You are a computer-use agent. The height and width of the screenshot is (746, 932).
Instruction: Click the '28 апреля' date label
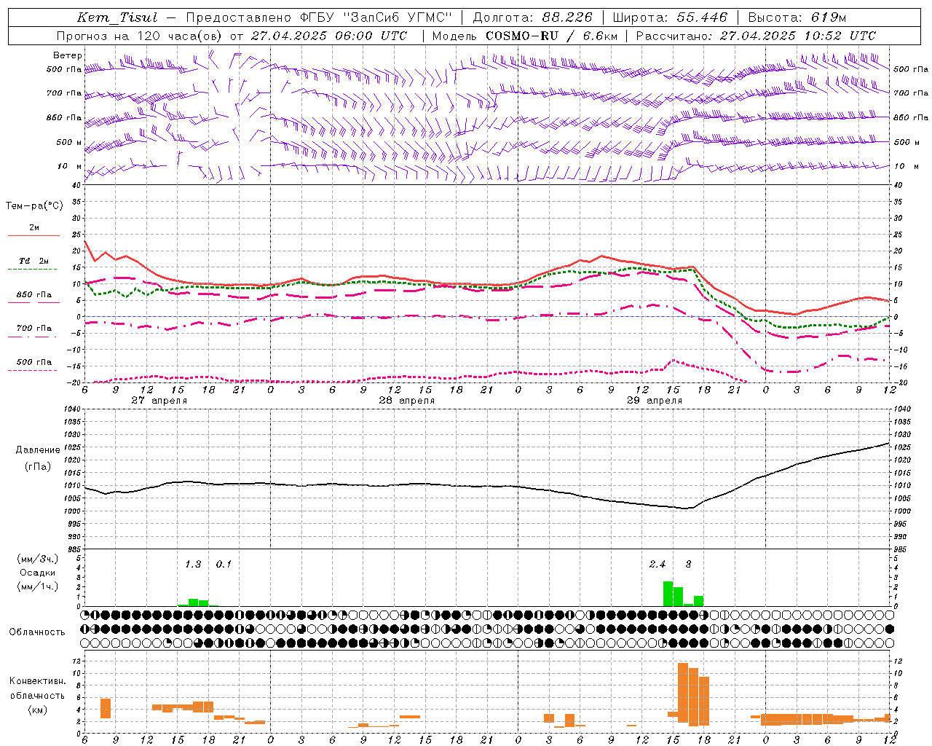[406, 401]
